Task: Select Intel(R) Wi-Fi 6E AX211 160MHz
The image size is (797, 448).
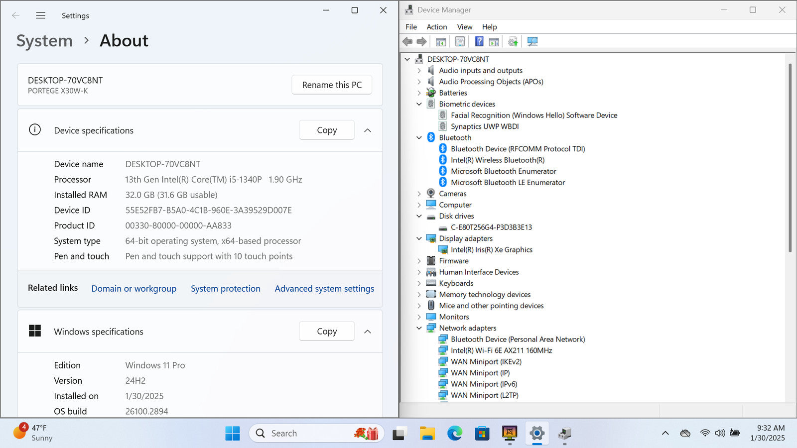Action: tap(501, 350)
